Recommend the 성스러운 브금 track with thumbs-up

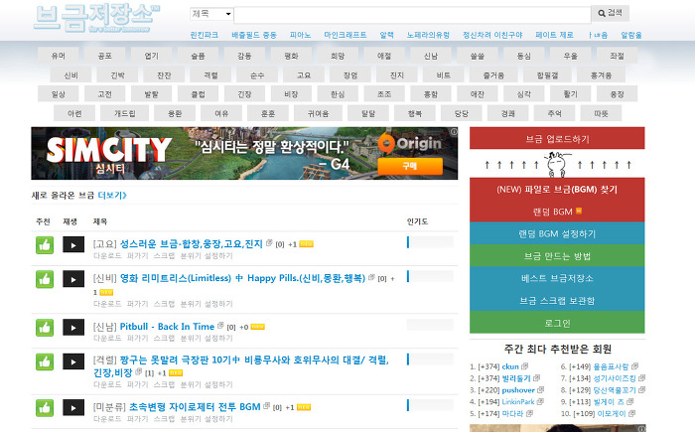pos(45,245)
